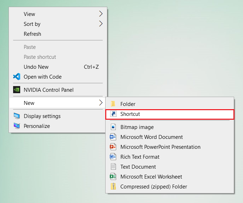243x203 pixels.
Task: Expand the New submenu arrow
Action: pyautogui.click(x=101, y=103)
